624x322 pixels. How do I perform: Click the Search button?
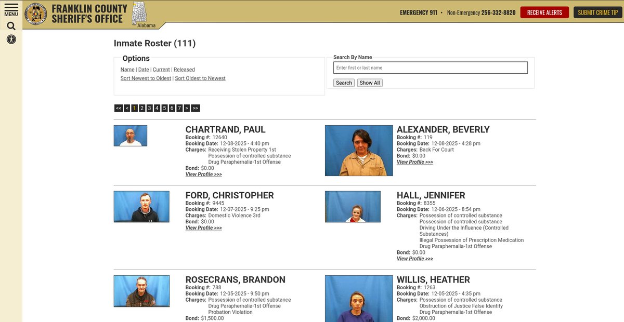tap(344, 83)
